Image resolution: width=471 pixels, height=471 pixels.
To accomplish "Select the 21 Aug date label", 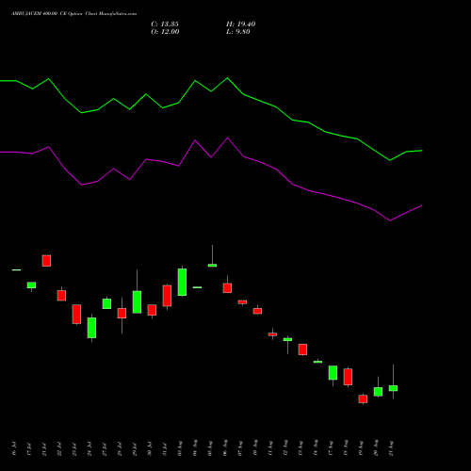I will 391,448.
